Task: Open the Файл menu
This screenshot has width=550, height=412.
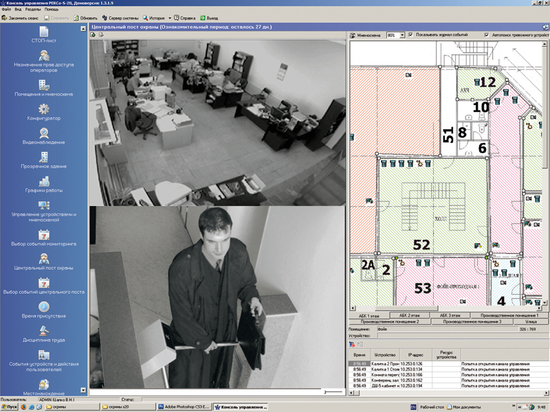Action: (x=6, y=10)
